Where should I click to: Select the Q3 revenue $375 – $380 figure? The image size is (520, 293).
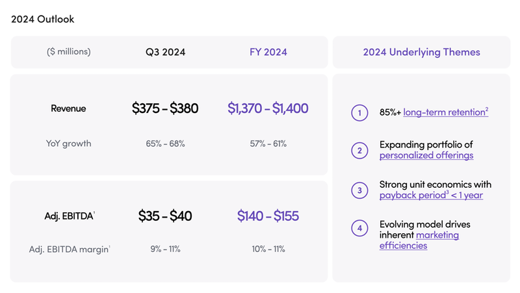click(x=165, y=108)
